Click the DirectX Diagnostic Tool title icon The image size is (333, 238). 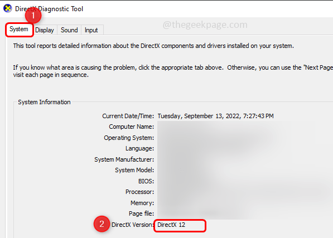(x=8, y=9)
